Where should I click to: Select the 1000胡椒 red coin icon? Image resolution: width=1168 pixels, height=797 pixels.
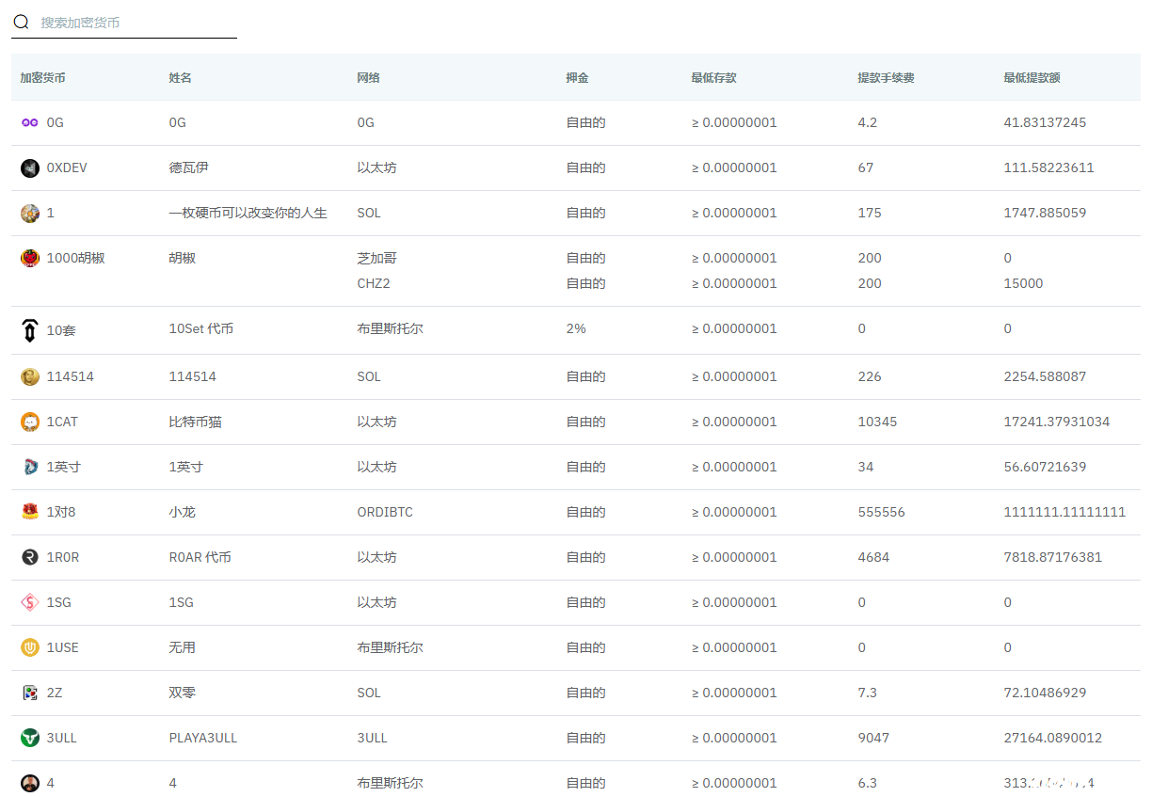[x=30, y=258]
